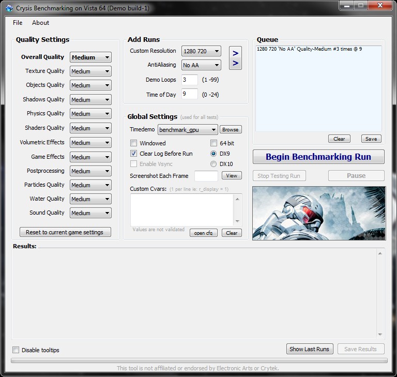
Task: Expand the Water Quality dropdown
Action: coord(90,199)
